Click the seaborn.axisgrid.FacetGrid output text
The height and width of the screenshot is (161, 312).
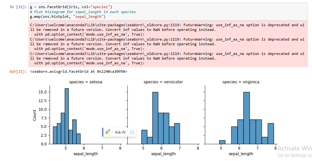tap(79, 72)
